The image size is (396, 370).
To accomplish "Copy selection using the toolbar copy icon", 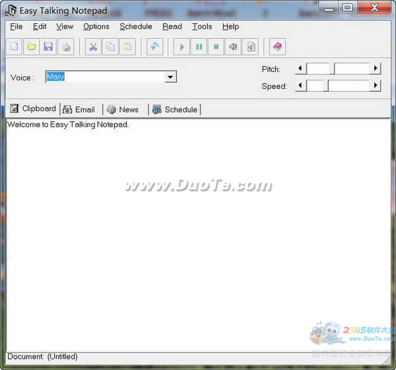I will point(110,47).
